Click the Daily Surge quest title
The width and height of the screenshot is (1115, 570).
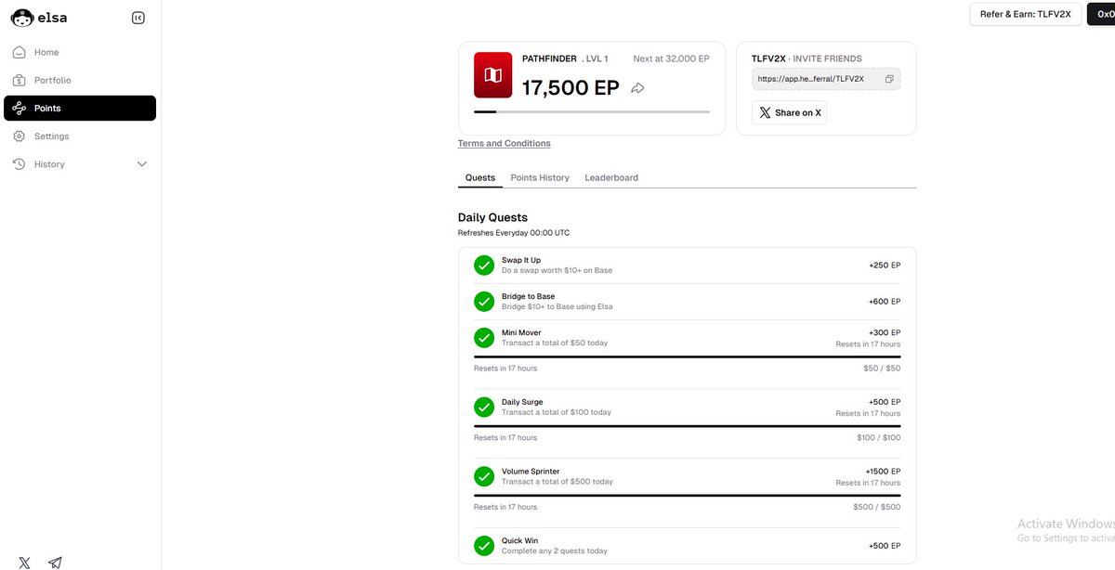[x=523, y=402]
